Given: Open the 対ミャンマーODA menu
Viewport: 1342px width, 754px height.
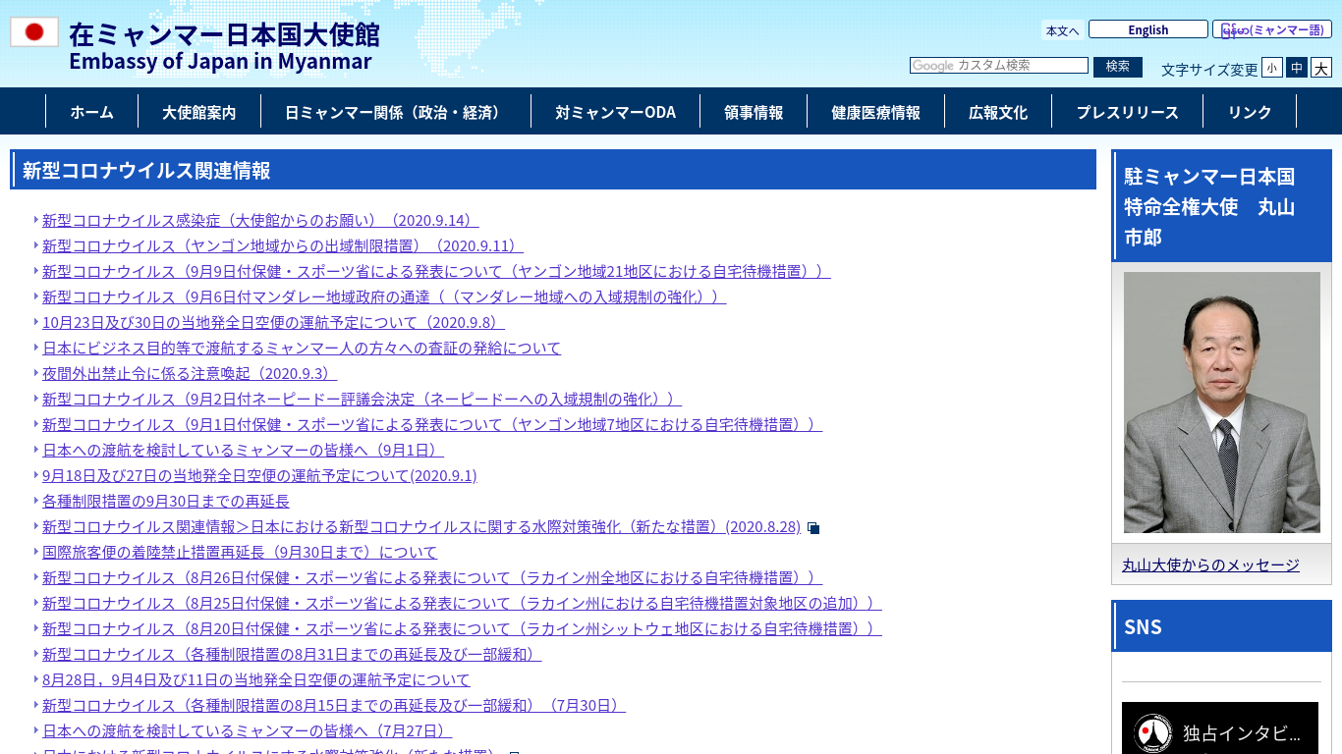Looking at the screenshot, I should tap(615, 112).
